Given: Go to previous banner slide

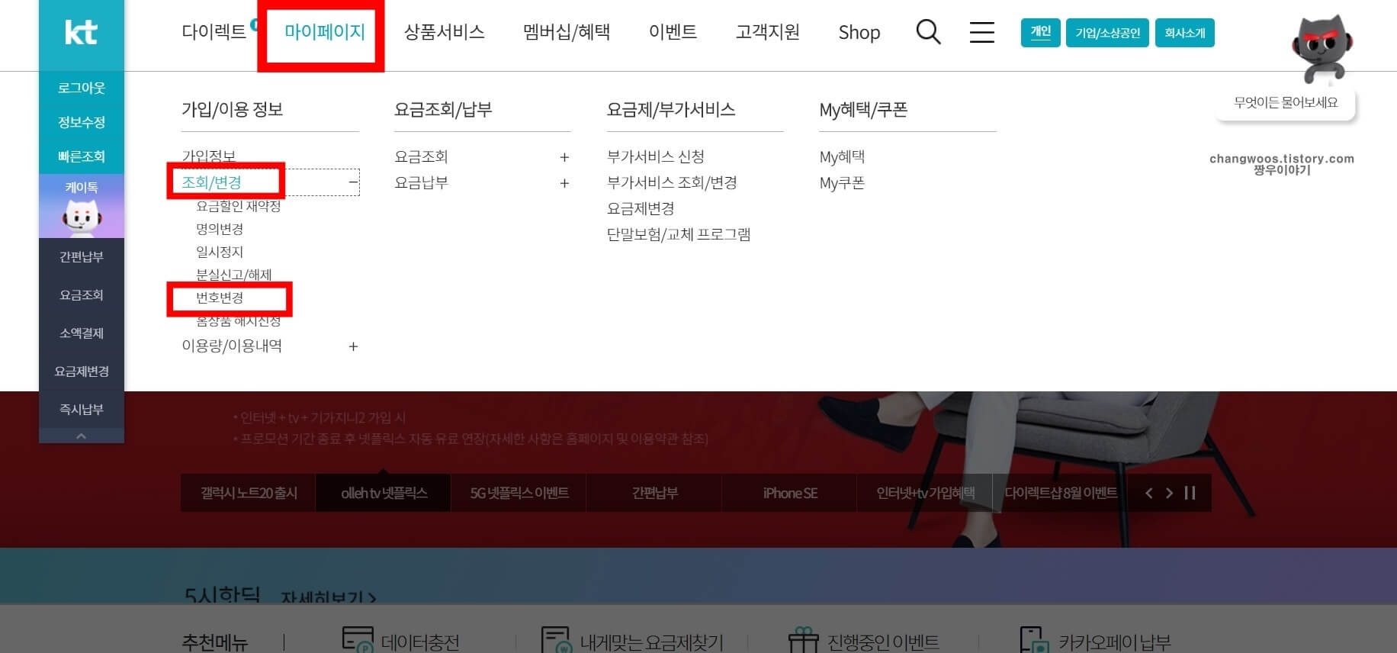Looking at the screenshot, I should (1149, 493).
